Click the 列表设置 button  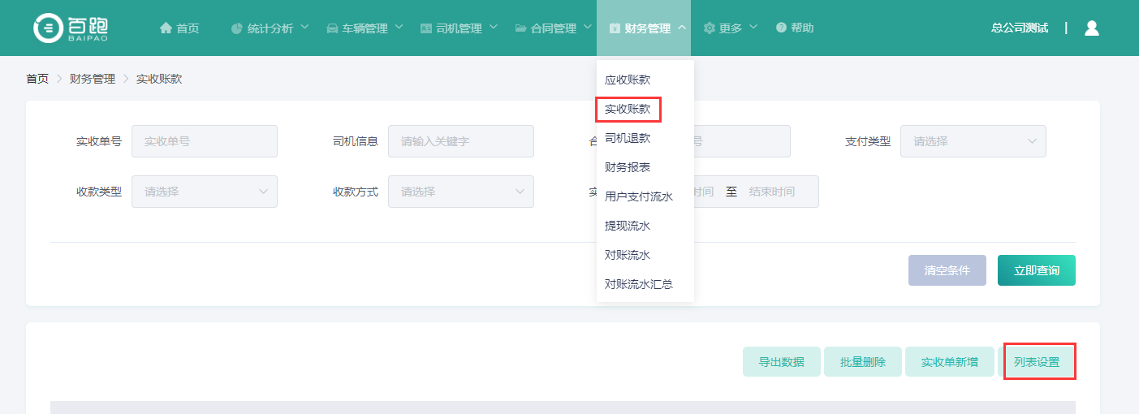[1037, 362]
